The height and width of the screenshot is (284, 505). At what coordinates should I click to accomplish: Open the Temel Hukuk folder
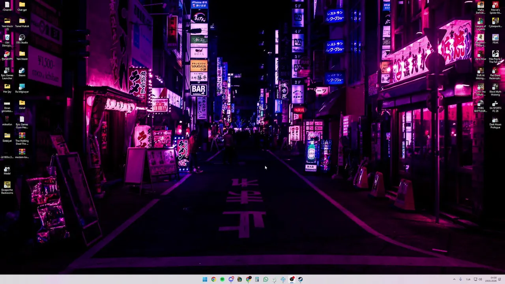pyautogui.click(x=22, y=23)
